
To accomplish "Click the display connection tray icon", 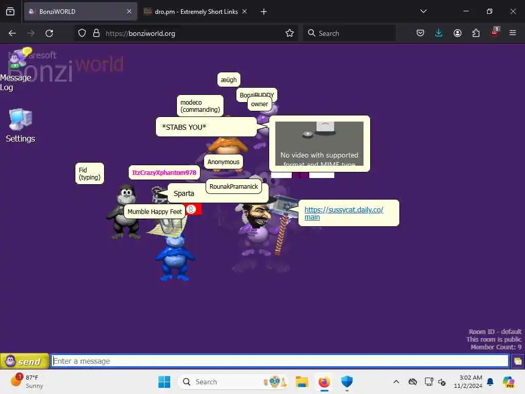I will (x=429, y=382).
